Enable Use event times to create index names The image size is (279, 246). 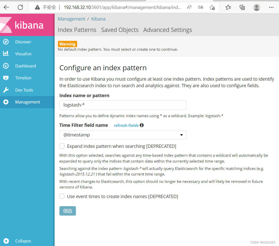coord(62,196)
